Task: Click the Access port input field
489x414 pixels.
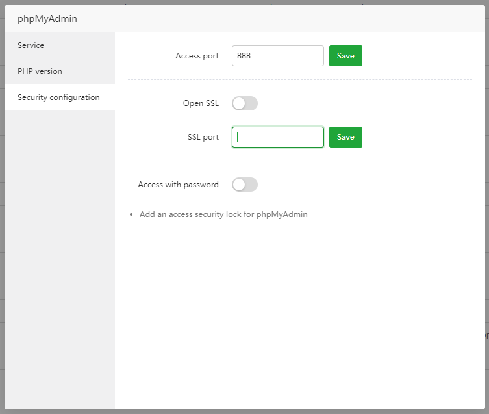Action: coord(277,56)
